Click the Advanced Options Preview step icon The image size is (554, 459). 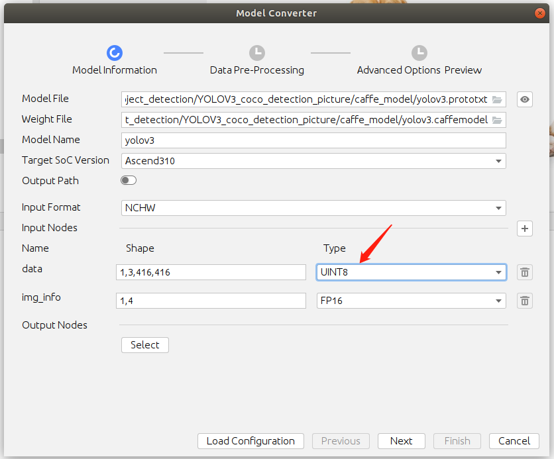pos(419,53)
